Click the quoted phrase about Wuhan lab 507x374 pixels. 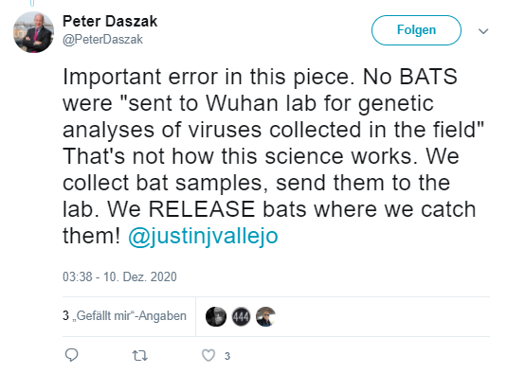pos(274,116)
